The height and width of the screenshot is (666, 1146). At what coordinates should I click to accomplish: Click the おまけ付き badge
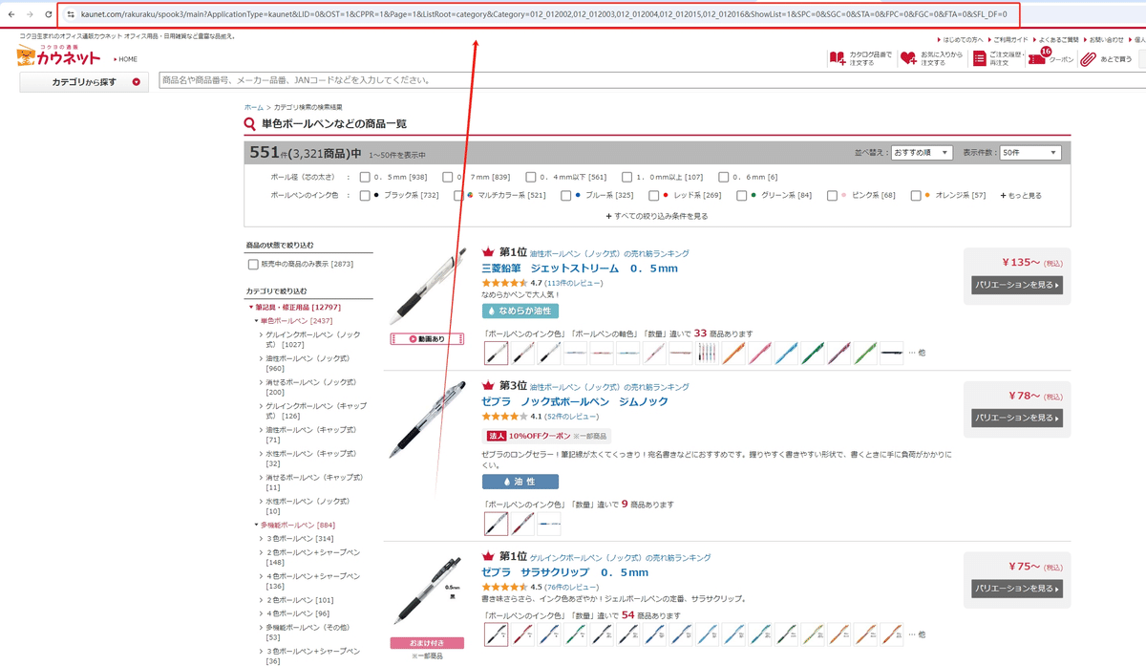point(427,643)
